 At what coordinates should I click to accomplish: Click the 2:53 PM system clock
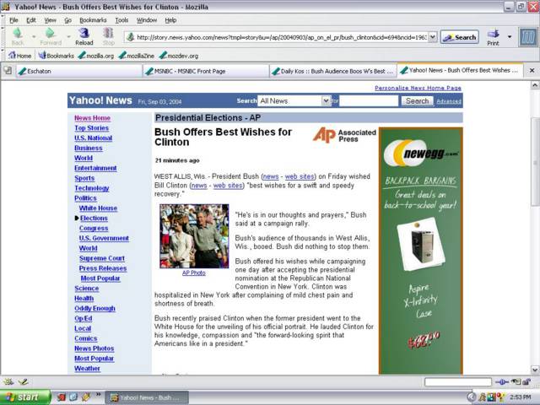tap(520, 397)
